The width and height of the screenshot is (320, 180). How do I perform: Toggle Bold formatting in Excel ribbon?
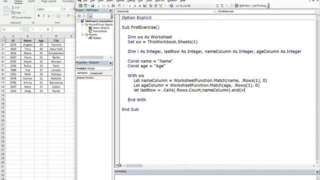tap(38, 15)
